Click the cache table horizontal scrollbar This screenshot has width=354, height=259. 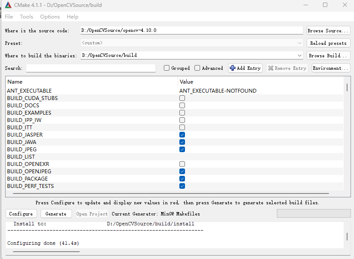(171, 193)
